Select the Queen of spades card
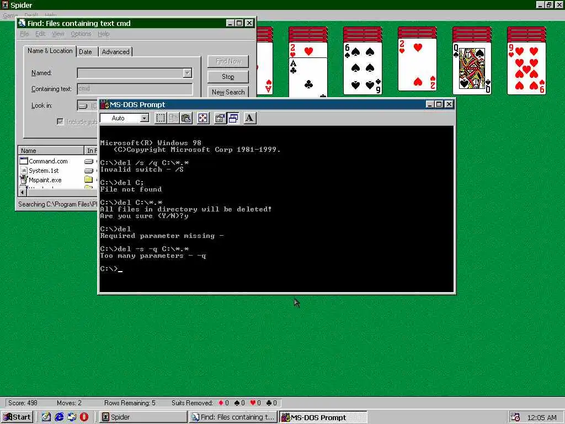The width and height of the screenshot is (565, 424). click(x=472, y=68)
